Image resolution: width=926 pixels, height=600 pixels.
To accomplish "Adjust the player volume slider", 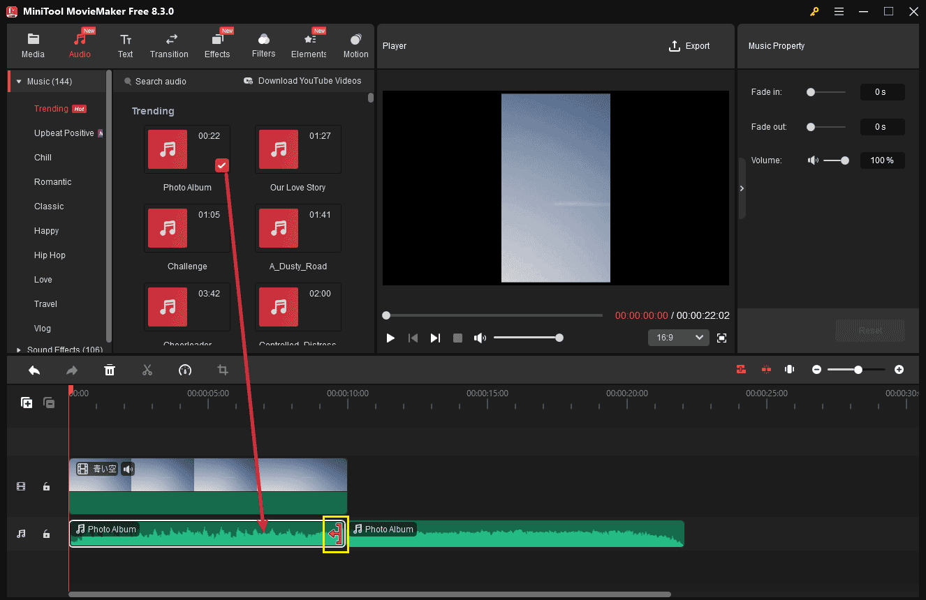I will [x=528, y=338].
